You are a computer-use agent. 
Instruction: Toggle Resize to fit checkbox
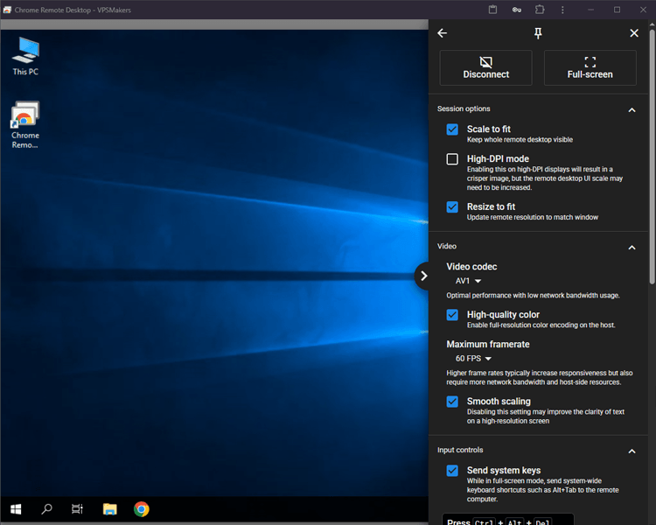(452, 206)
